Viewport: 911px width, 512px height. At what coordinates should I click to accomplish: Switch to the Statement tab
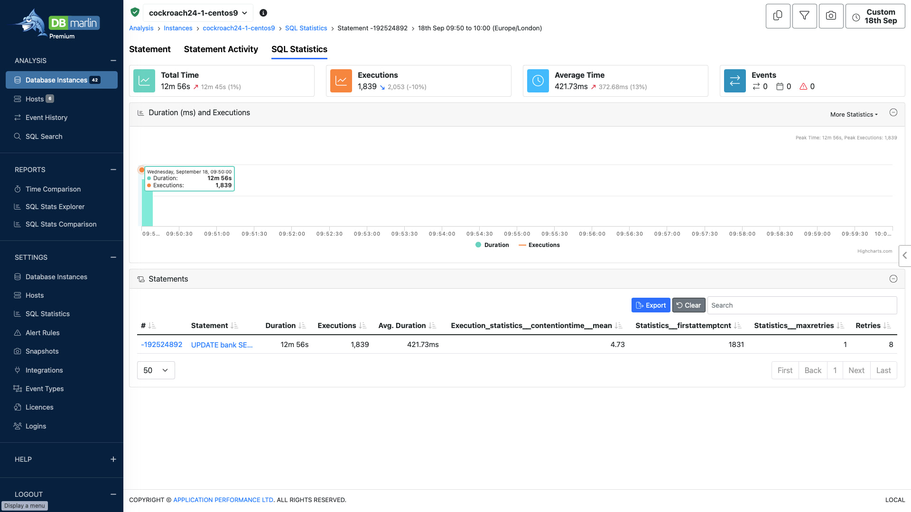[x=150, y=49]
